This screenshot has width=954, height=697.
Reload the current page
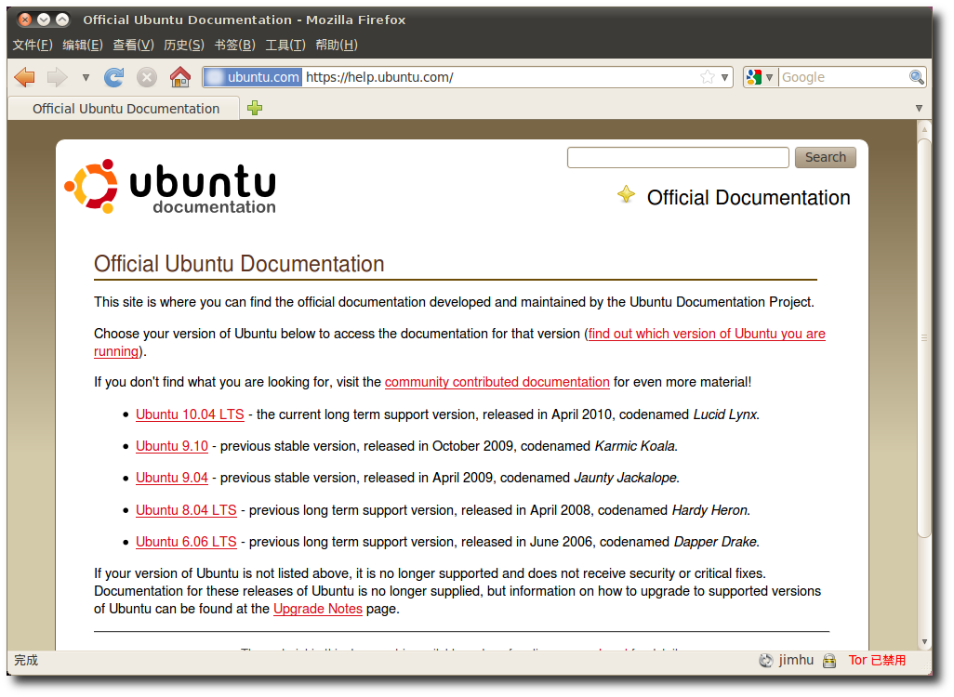click(114, 77)
